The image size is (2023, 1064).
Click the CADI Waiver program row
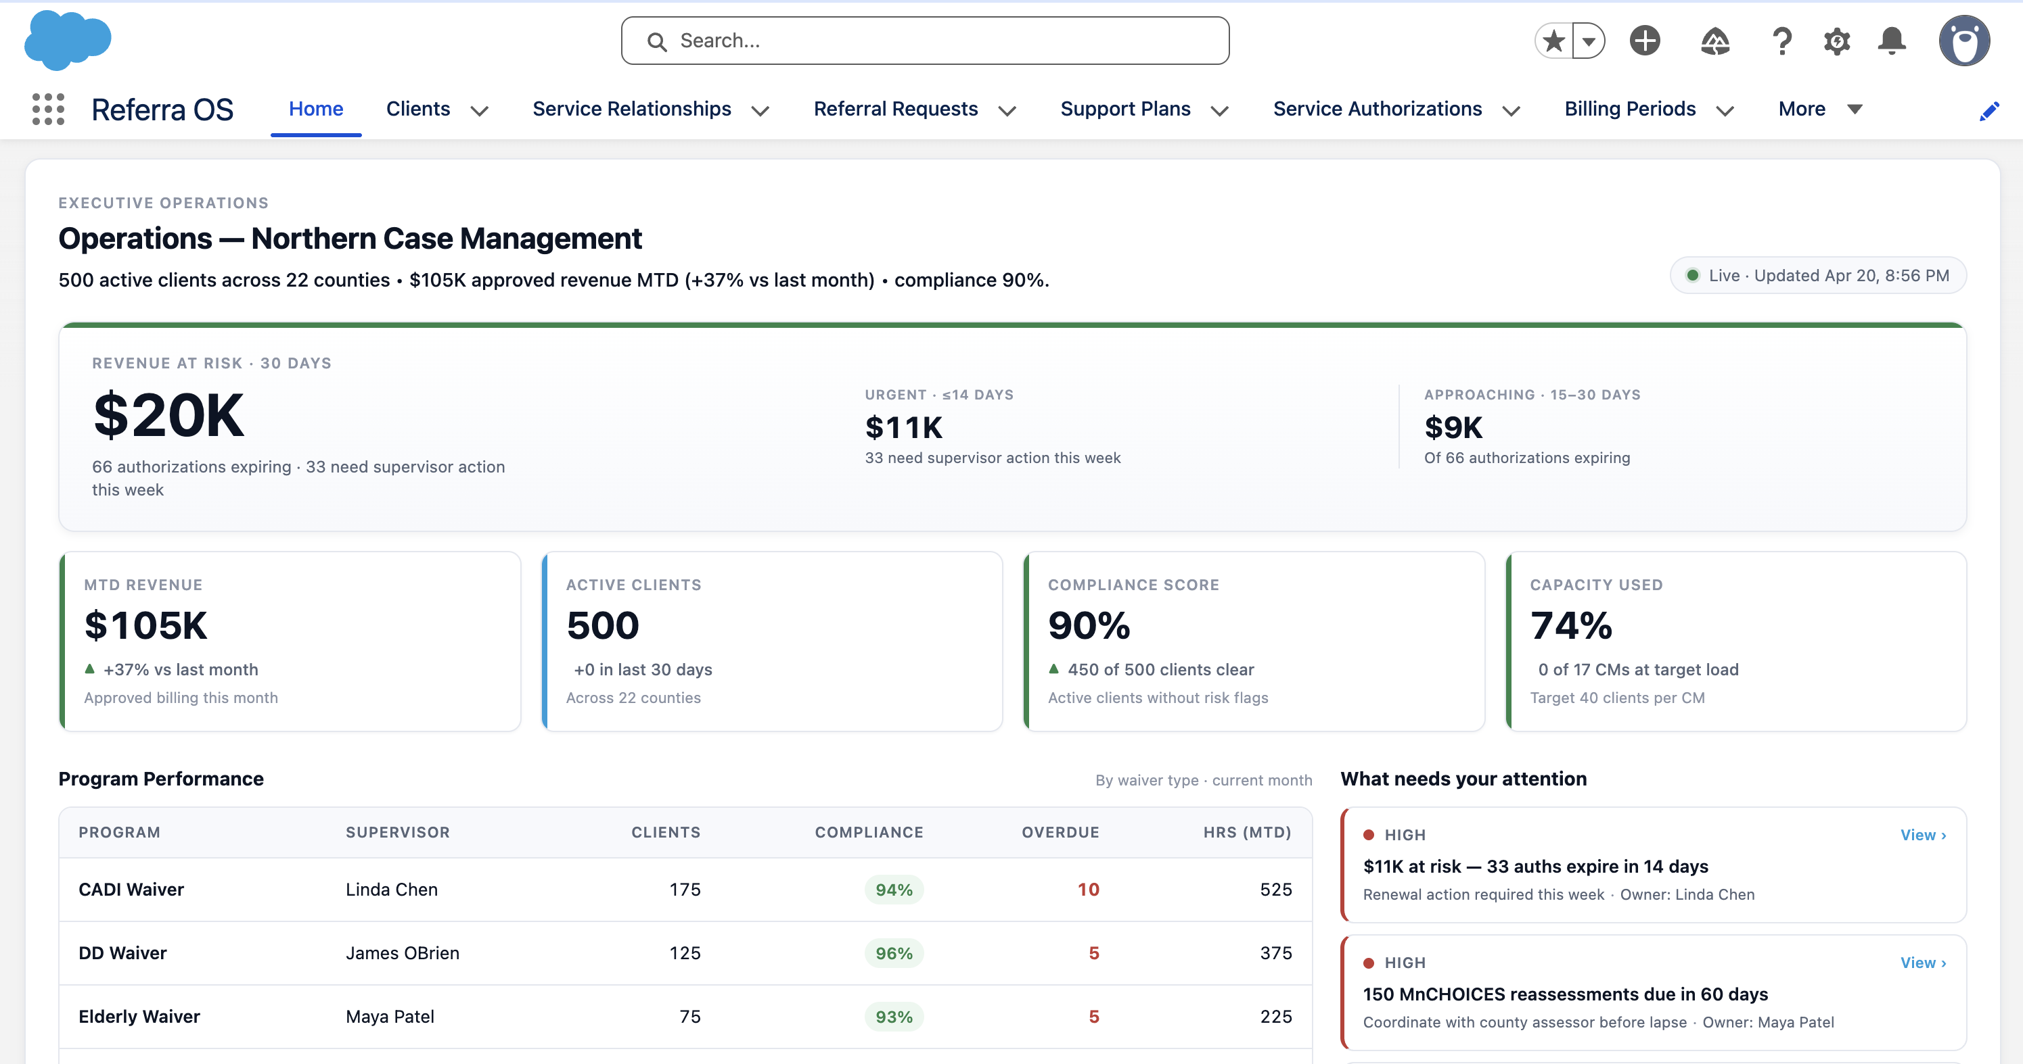[x=685, y=889]
